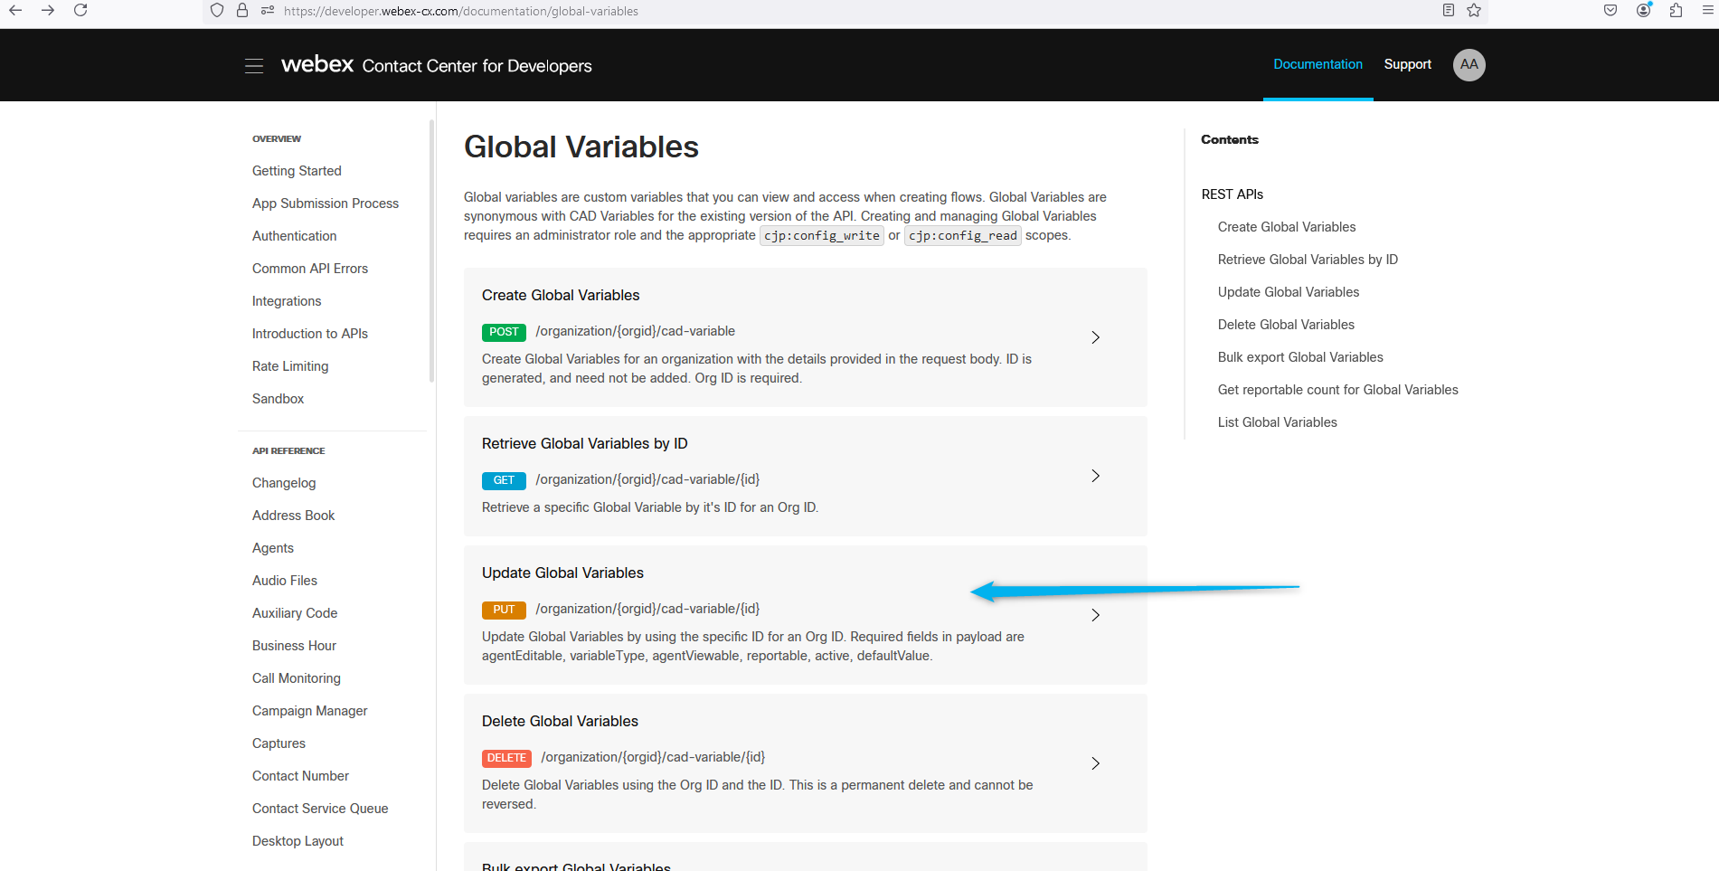Open Contact Number API reference
This screenshot has height=871, width=1719.
pyautogui.click(x=300, y=776)
